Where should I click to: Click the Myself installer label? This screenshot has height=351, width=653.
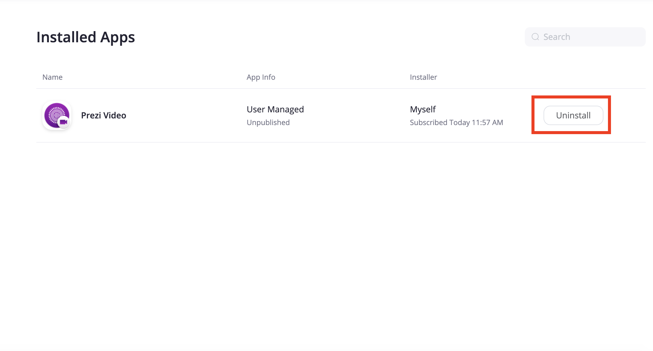point(423,109)
